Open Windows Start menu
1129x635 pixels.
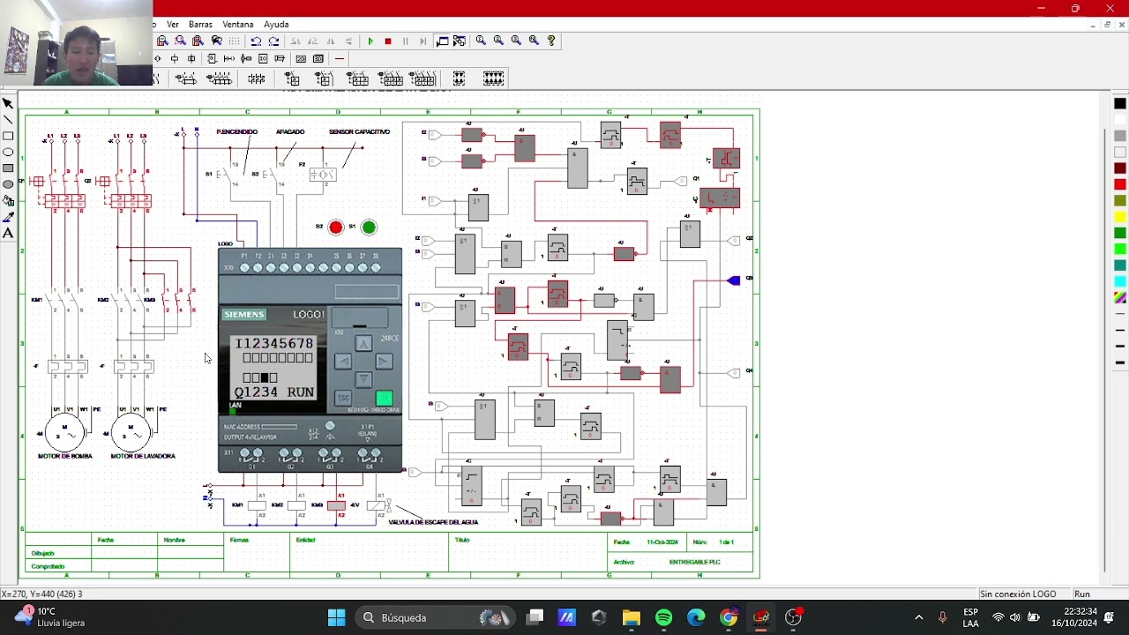click(x=336, y=617)
